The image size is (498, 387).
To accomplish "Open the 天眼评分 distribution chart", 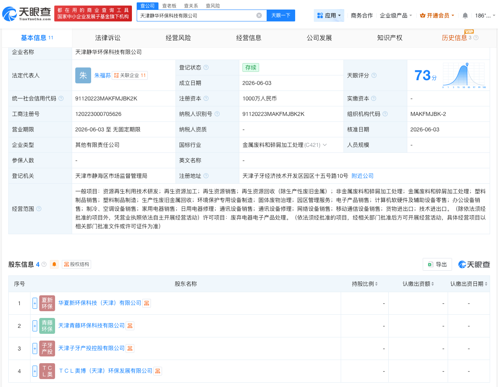I will [x=464, y=75].
